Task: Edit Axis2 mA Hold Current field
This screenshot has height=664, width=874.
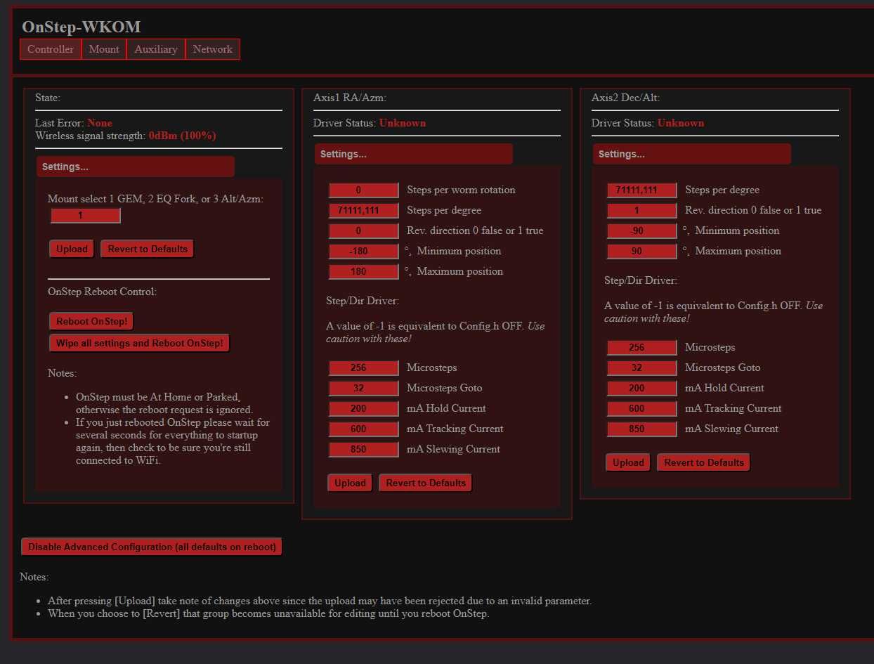Action: click(642, 389)
